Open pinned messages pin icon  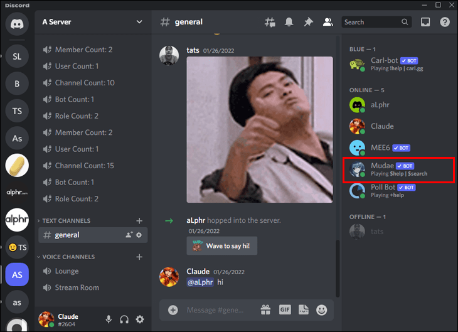pyautogui.click(x=308, y=22)
